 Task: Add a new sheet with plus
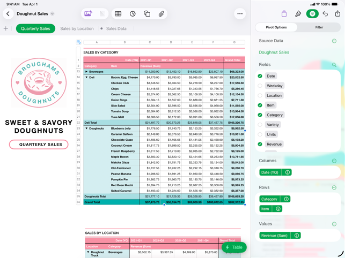click(6, 28)
